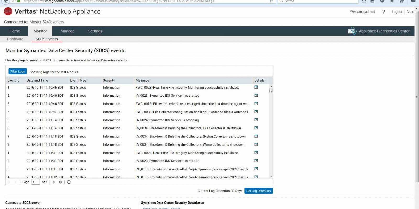Screen dimensions: 419x209
Task: Click the Details column header
Action: (260, 80)
